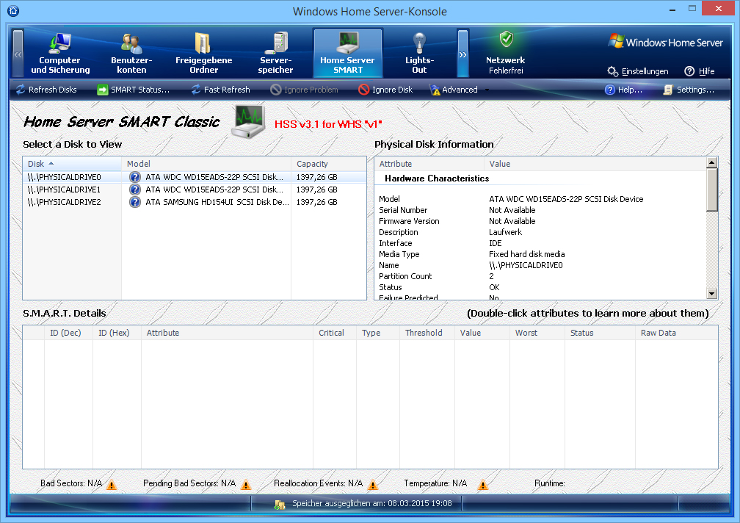Click the Value column header in Physical Disk Information
Image resolution: width=740 pixels, height=523 pixels.
click(595, 164)
